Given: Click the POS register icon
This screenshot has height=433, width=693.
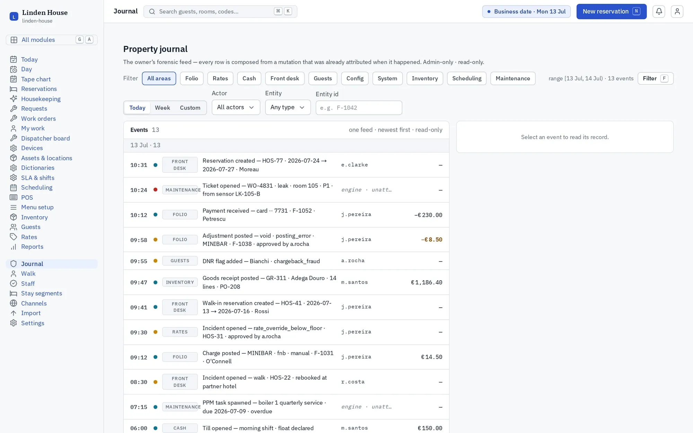Looking at the screenshot, I should point(14,197).
